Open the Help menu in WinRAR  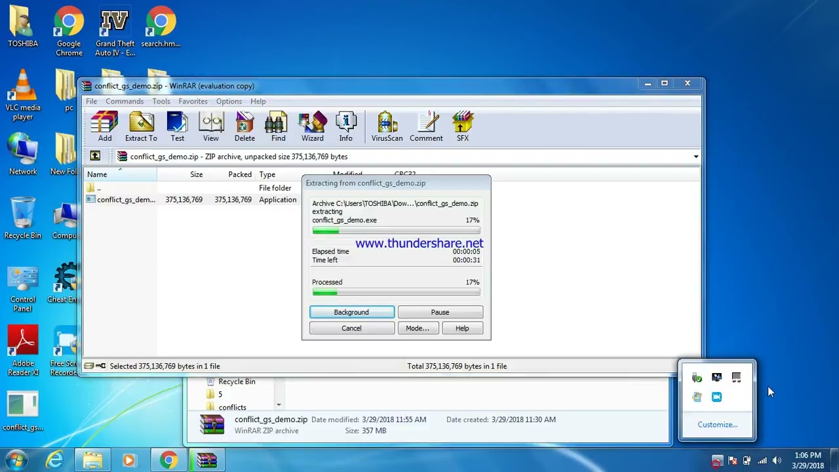258,102
